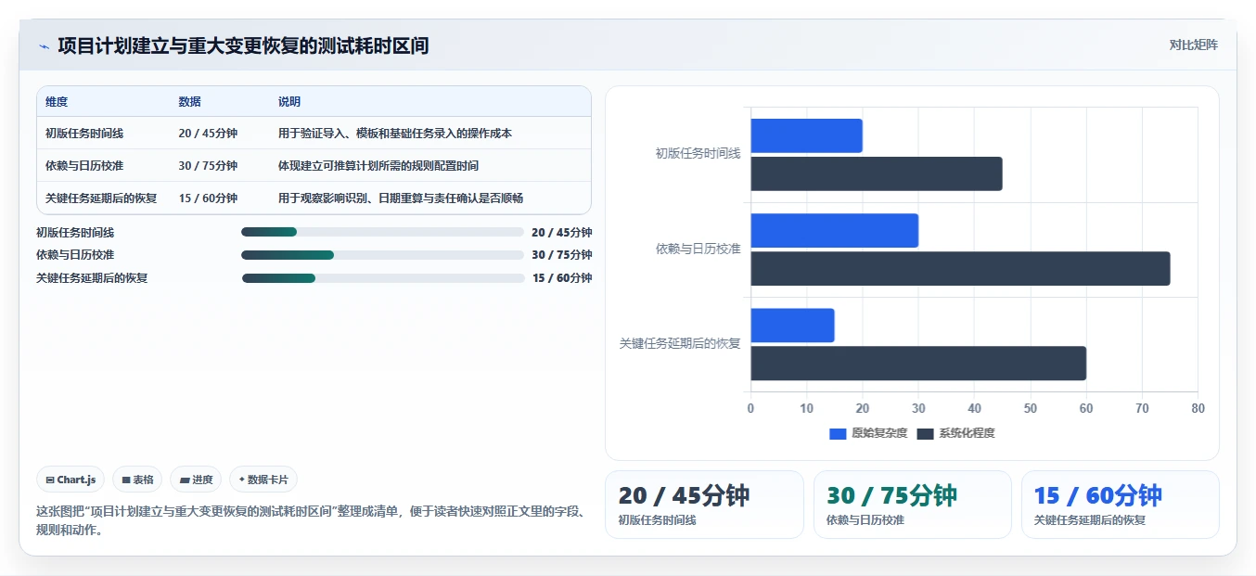Screen dimensions: 1256x576
Task: Click the 初版任务时间线 label beside its progress bar
Action: (75, 233)
